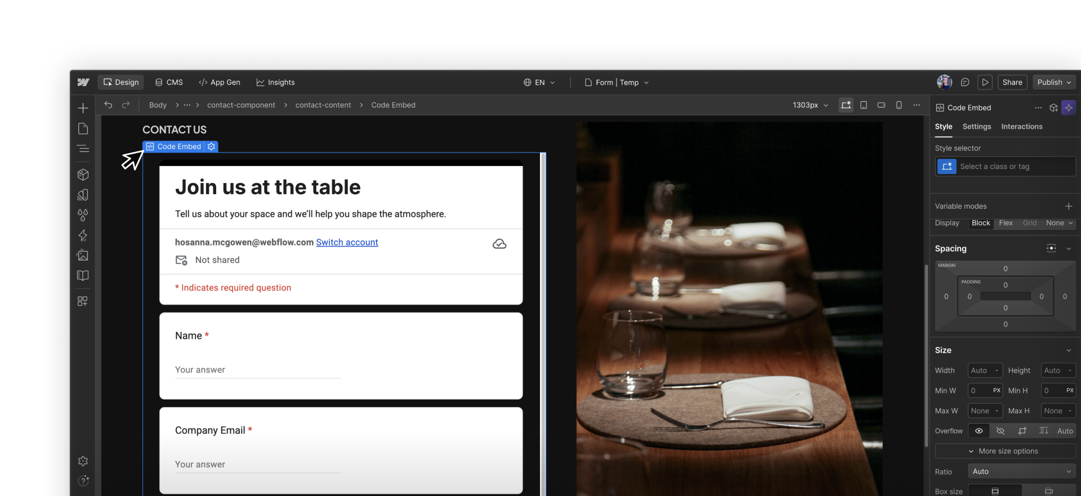Viewport: 1081px width, 496px height.
Task: Set overflow to Auto
Action: click(1065, 431)
